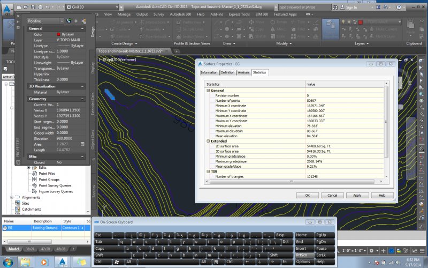Collapse the General section in Surface Properties statistics
428x268 pixels.
click(208, 91)
